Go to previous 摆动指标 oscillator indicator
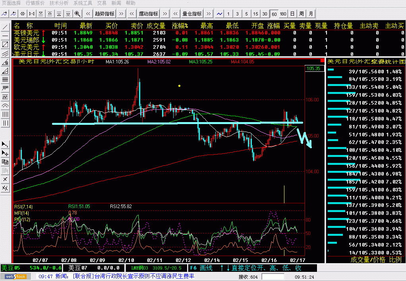406x281 pixels. (x=132, y=14)
